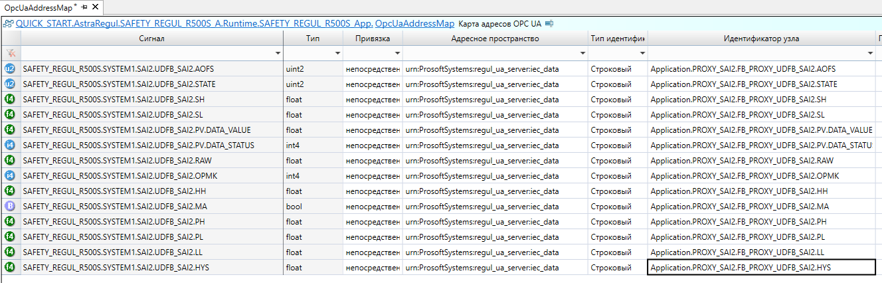
Task: Click the map icon after 'Карта адресов OPC UA'
Action: (549, 23)
